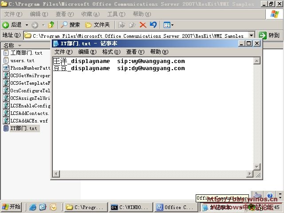Image resolution: width=284 pixels, height=213 pixels.
Task: Click the third quick launch icon
Action: click(53, 207)
